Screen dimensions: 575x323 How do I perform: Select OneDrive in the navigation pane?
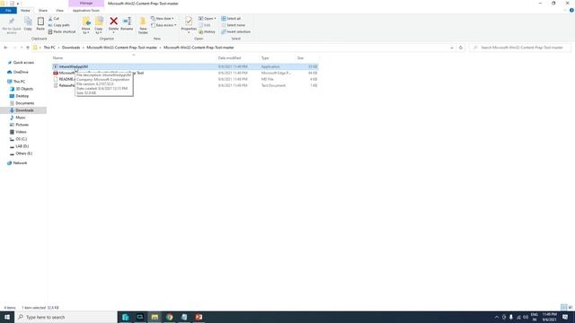[21, 72]
